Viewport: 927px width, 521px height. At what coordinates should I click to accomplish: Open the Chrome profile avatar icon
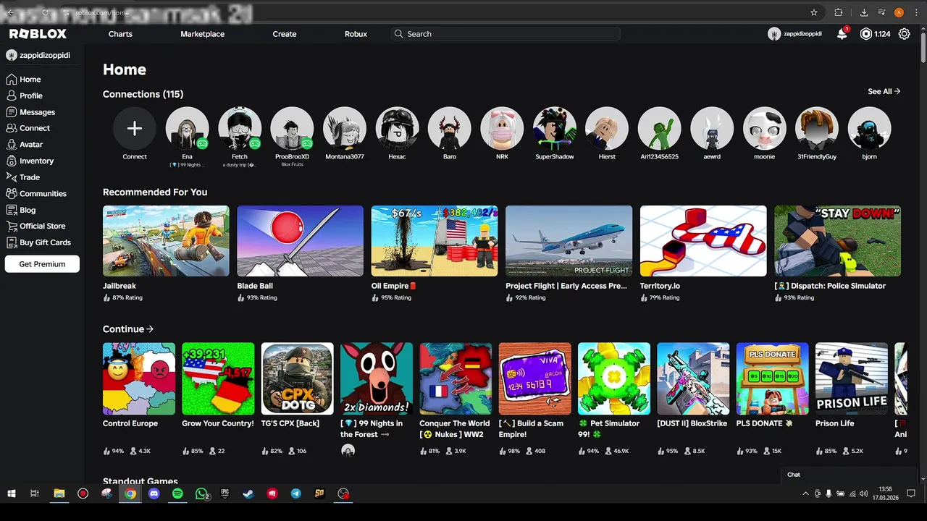(x=899, y=12)
